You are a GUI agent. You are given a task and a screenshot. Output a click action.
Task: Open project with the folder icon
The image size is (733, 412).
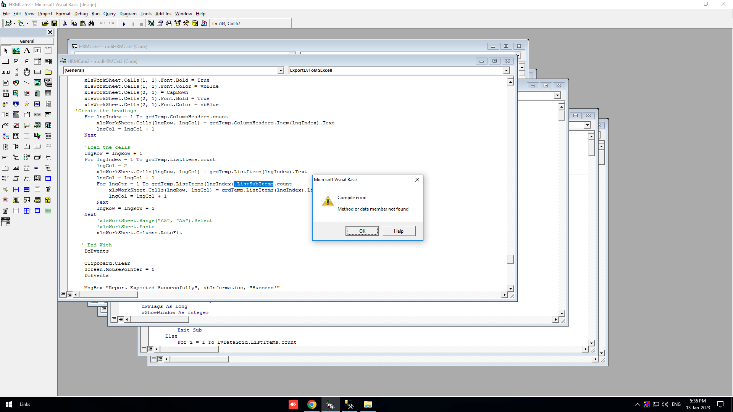[x=45, y=24]
